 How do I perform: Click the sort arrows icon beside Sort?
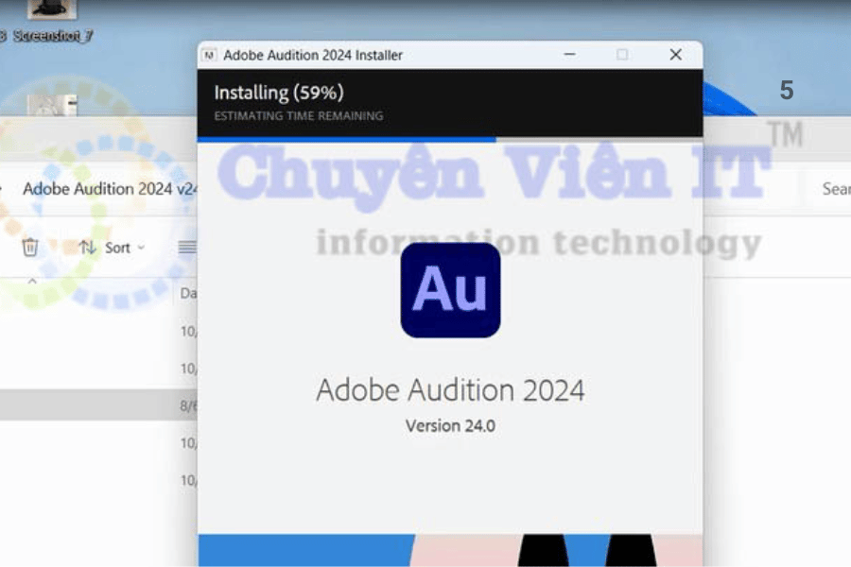click(x=88, y=248)
